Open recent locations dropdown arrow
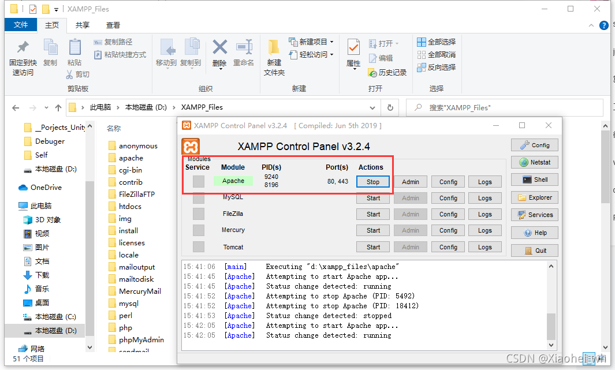 tap(46, 108)
